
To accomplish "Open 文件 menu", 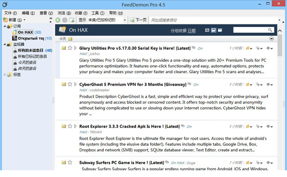I will click(10, 13).
